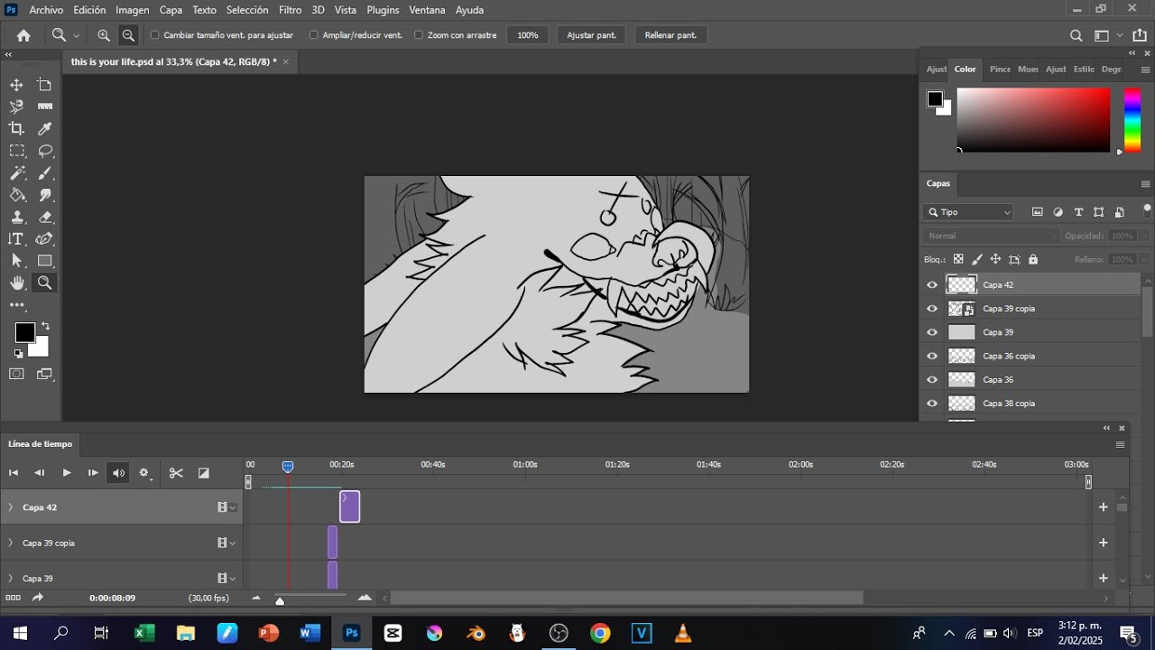Open the Línea de tiempo panel menu
The image size is (1155, 650).
click(x=1120, y=444)
